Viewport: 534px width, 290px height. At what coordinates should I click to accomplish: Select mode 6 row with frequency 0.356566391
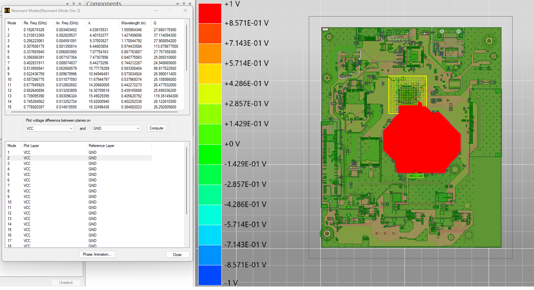click(x=95, y=57)
